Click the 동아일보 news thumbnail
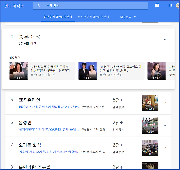The height and width of the screenshot is (170, 180). [156, 71]
